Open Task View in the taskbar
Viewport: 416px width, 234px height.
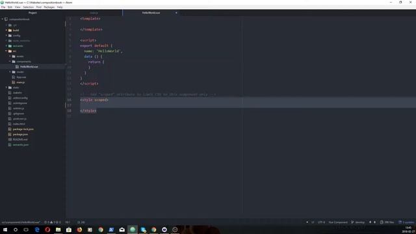[x=26, y=229]
